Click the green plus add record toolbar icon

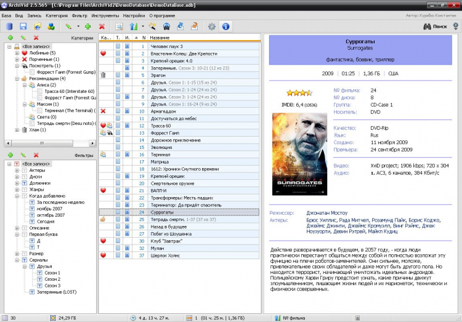88,26
